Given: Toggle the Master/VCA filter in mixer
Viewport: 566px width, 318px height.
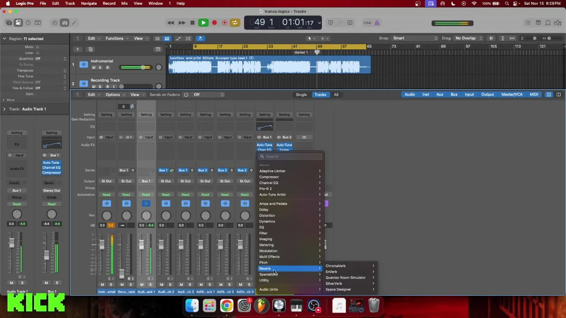Looking at the screenshot, I should click(x=512, y=95).
